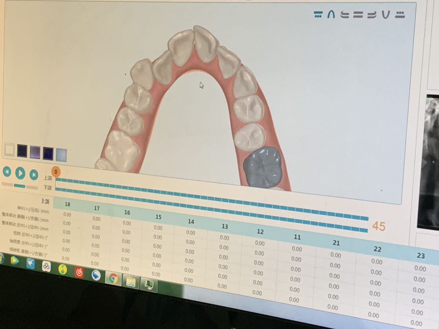Viewport: 439px width, 329px height.
Task: Jump to the first treatment step
Action: click(x=7, y=171)
